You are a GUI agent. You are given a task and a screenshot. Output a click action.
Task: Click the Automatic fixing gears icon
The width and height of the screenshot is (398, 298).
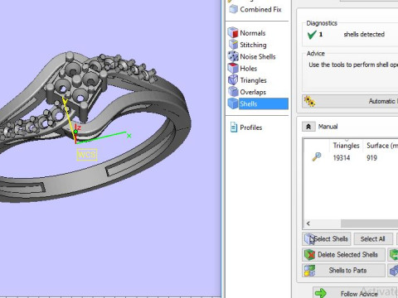(309, 101)
